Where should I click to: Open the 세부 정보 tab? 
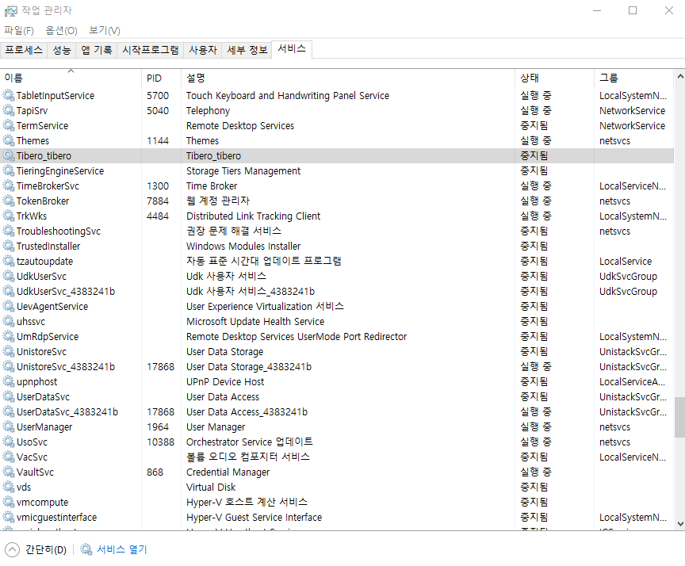pyautogui.click(x=247, y=50)
